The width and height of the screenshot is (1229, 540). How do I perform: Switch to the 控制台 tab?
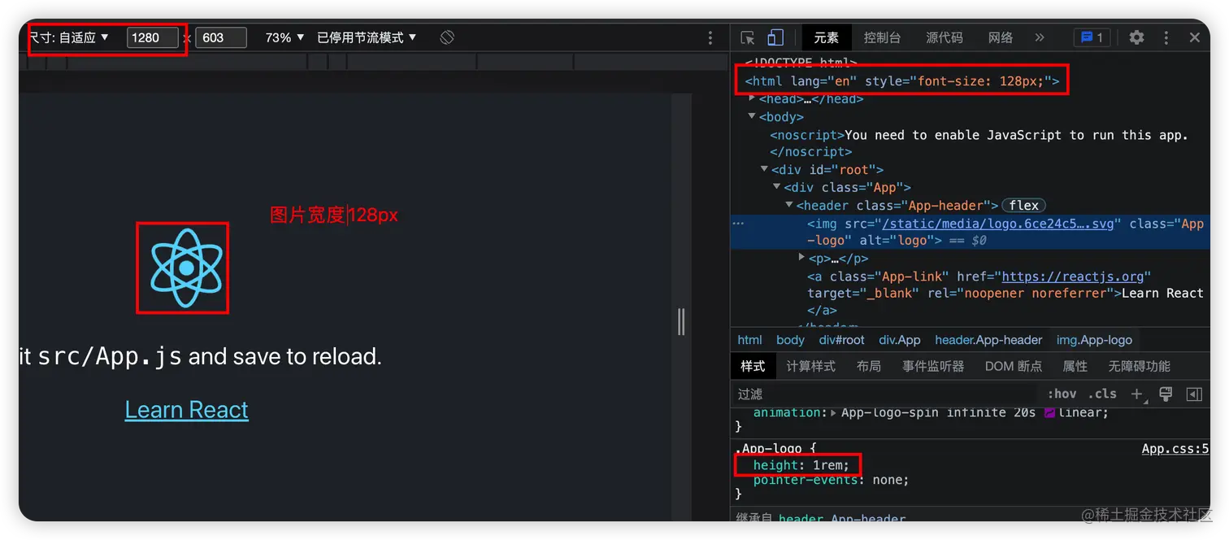tap(882, 37)
